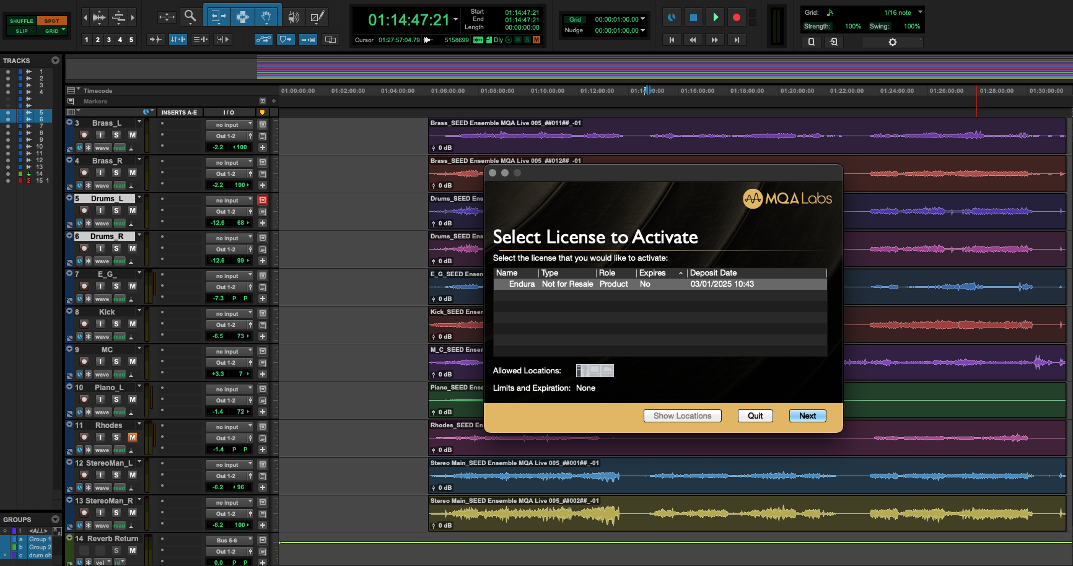Enable Slip edit mode
1073x566 pixels.
click(x=22, y=31)
